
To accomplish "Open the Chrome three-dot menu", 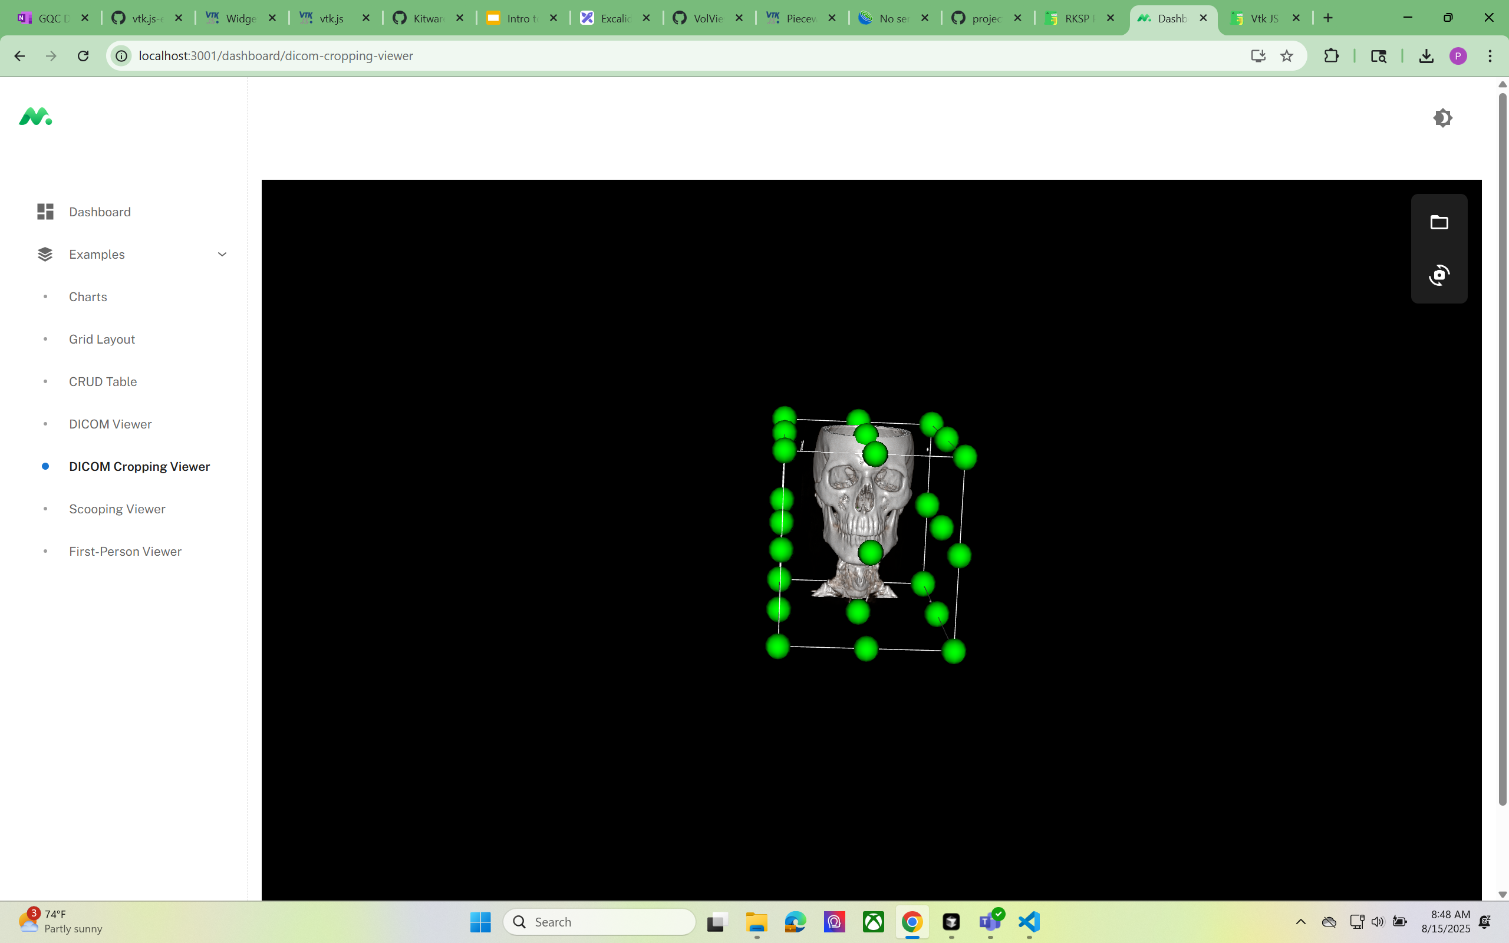I will click(x=1490, y=56).
